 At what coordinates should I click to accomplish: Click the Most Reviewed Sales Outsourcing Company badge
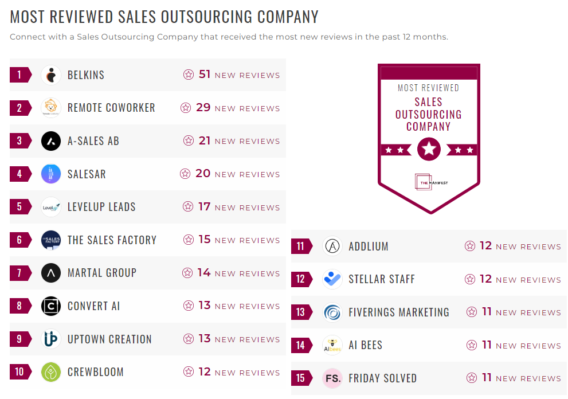point(429,138)
